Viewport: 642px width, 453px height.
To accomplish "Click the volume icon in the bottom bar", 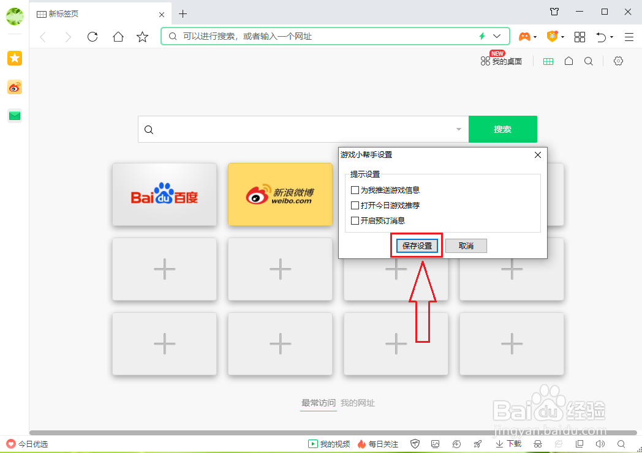I will [x=600, y=444].
